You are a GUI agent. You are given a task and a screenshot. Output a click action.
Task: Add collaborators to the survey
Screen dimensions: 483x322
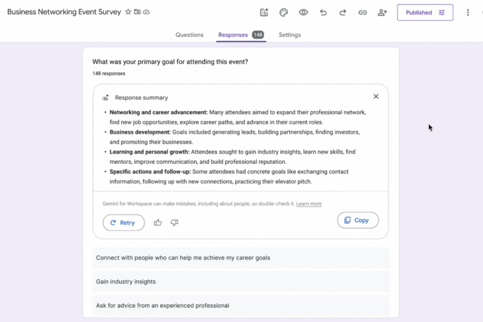coord(382,12)
